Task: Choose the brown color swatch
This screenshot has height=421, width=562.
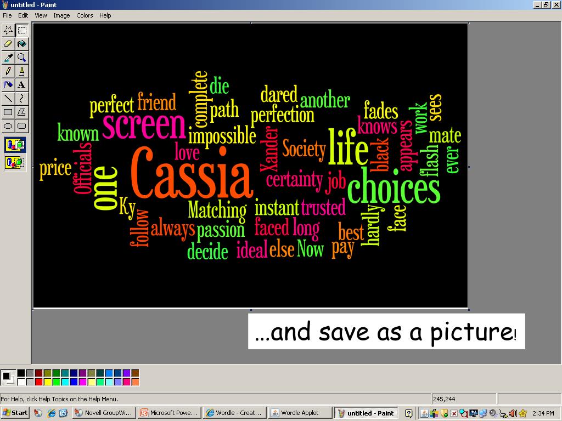Action: click(135, 373)
